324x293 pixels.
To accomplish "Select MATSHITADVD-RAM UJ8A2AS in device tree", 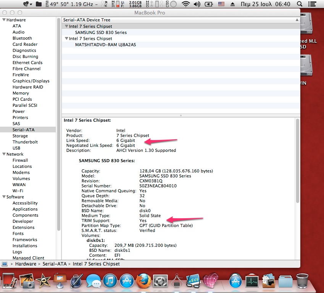I will tap(105, 45).
